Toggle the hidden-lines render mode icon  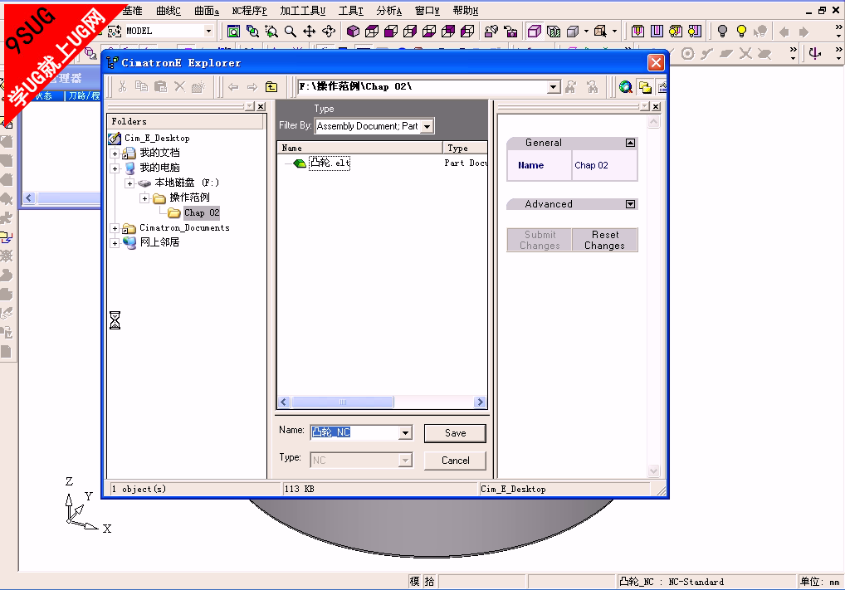tap(554, 32)
